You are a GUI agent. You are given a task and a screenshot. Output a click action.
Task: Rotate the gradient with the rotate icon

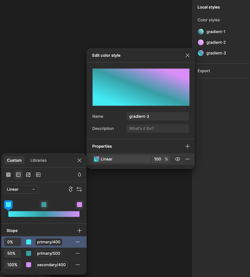click(70, 189)
